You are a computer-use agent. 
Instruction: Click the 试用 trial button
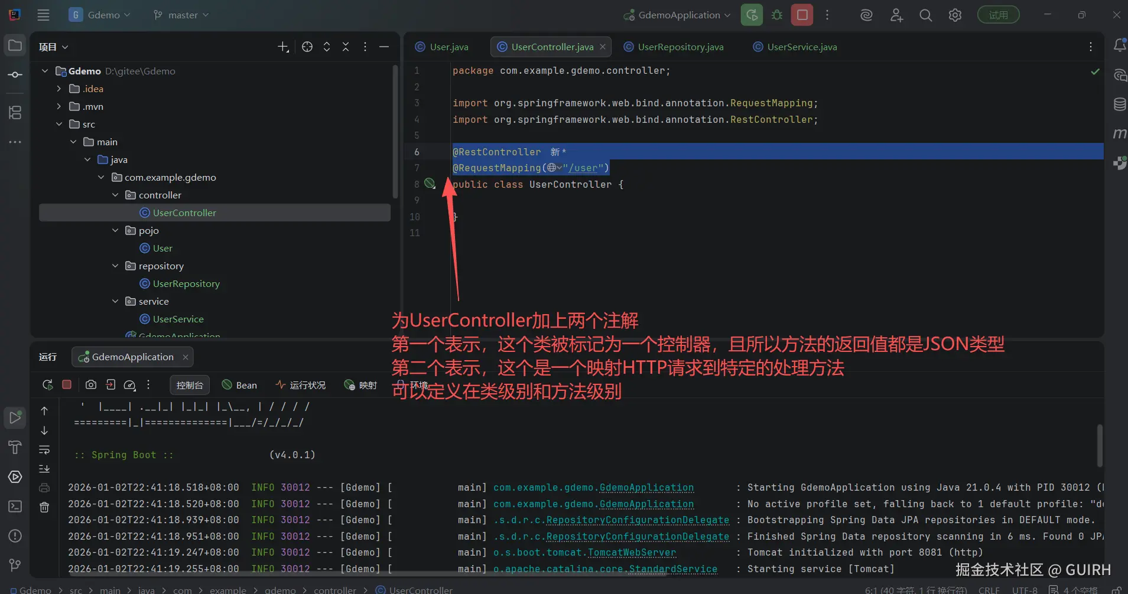999,15
